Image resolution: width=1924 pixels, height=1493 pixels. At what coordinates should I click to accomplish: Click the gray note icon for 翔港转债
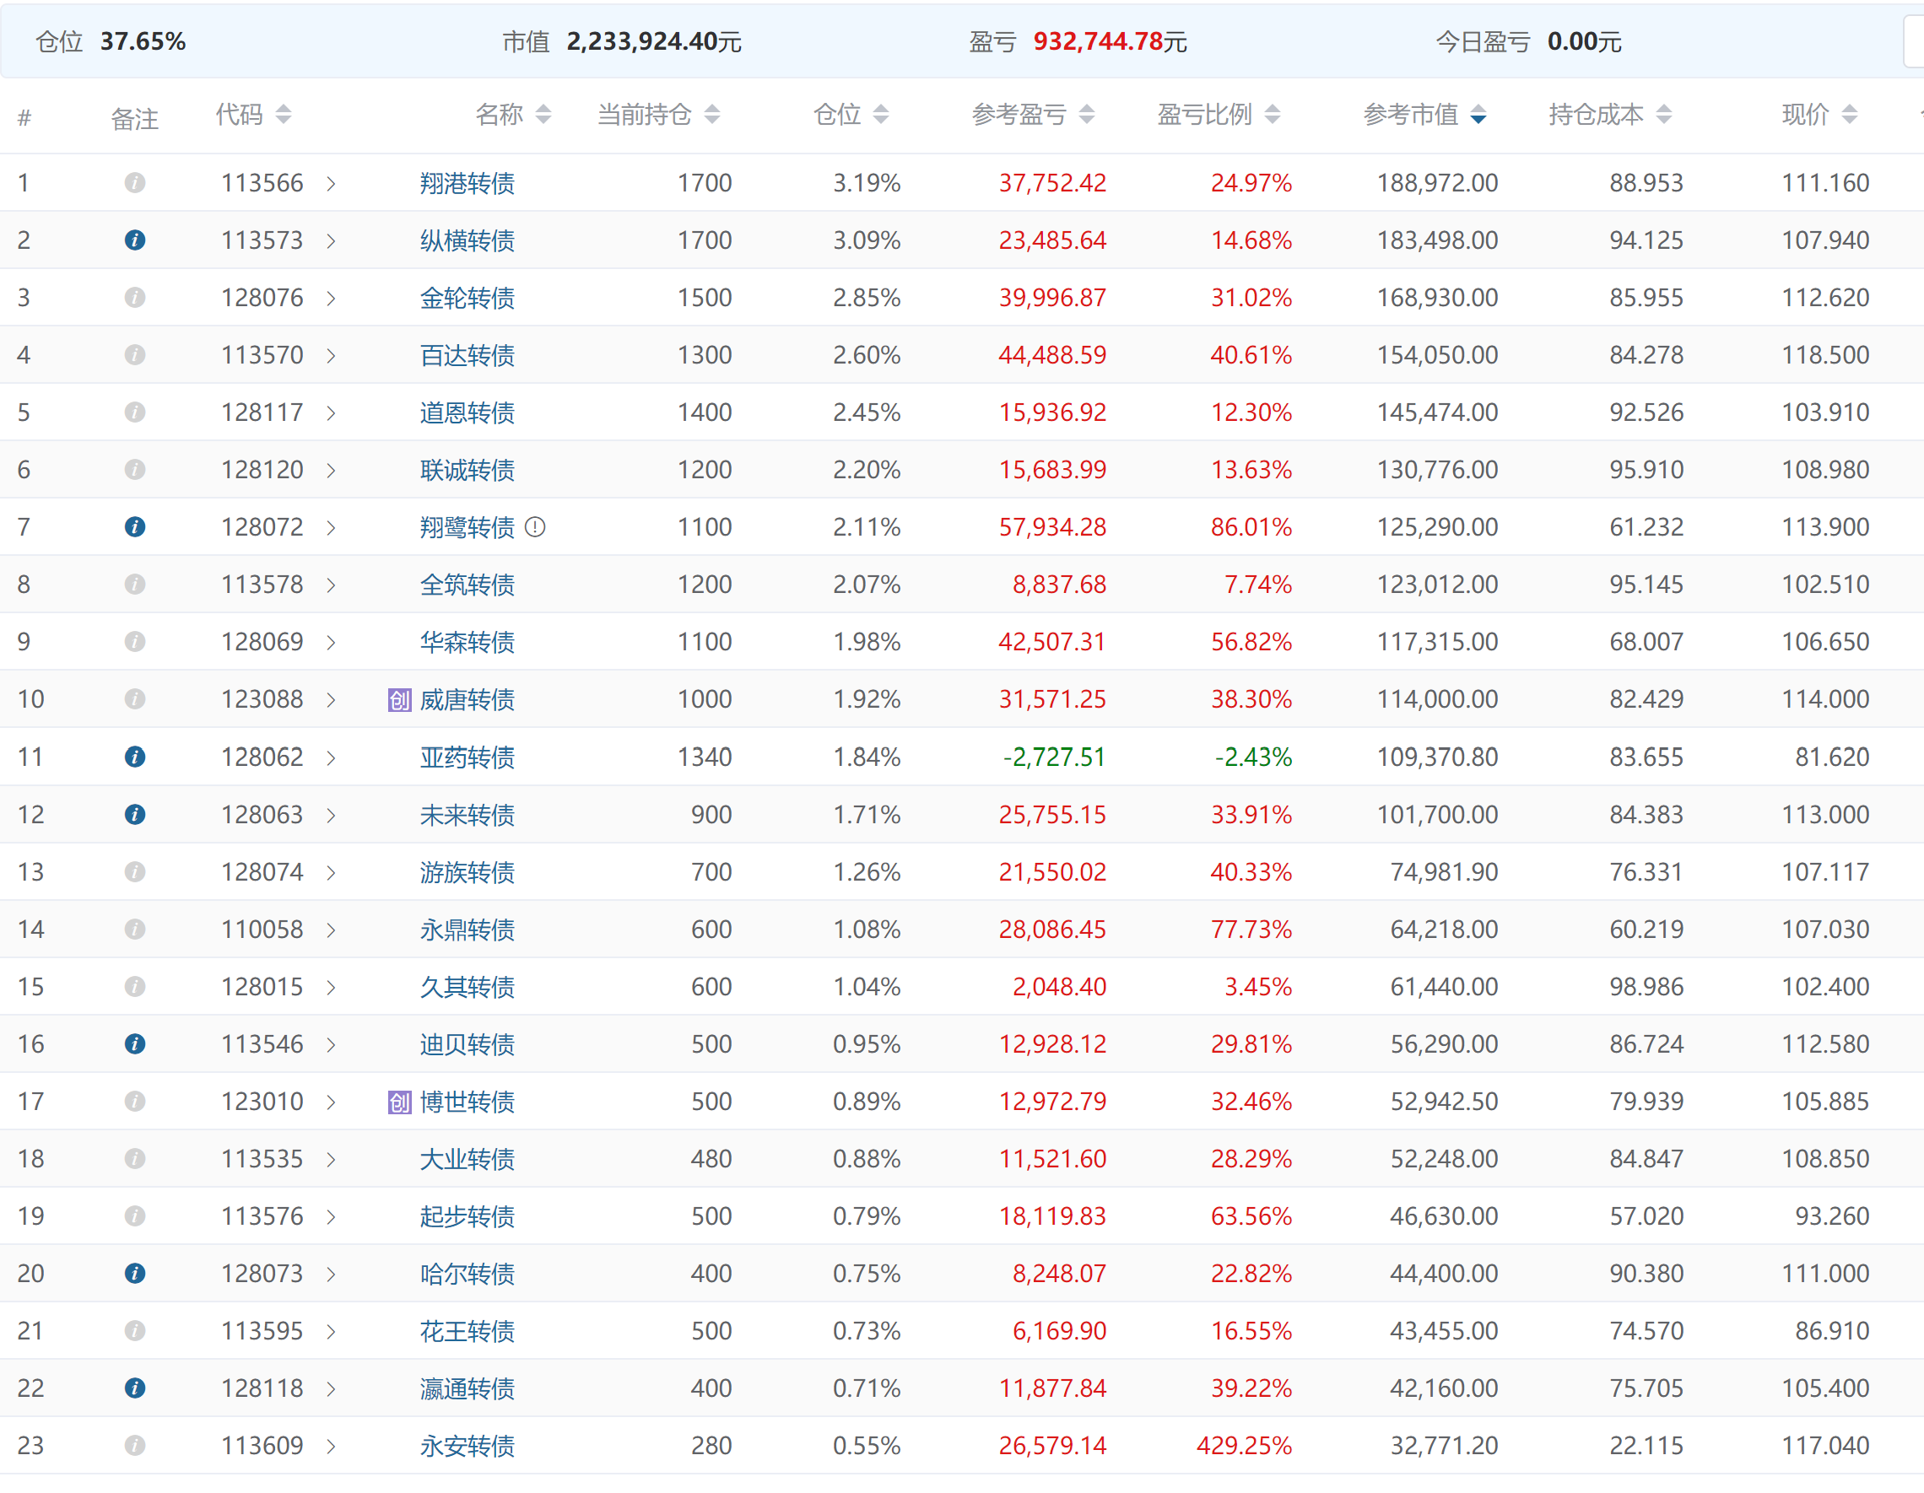coord(135,182)
